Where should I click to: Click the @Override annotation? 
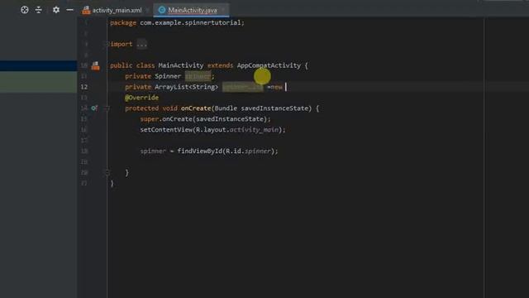141,98
